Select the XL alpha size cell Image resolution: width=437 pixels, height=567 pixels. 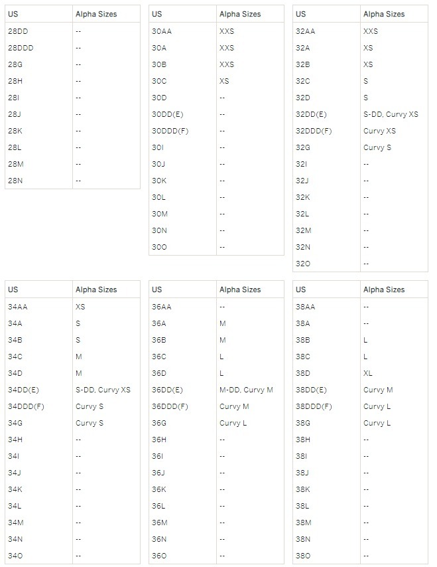pyautogui.click(x=368, y=373)
